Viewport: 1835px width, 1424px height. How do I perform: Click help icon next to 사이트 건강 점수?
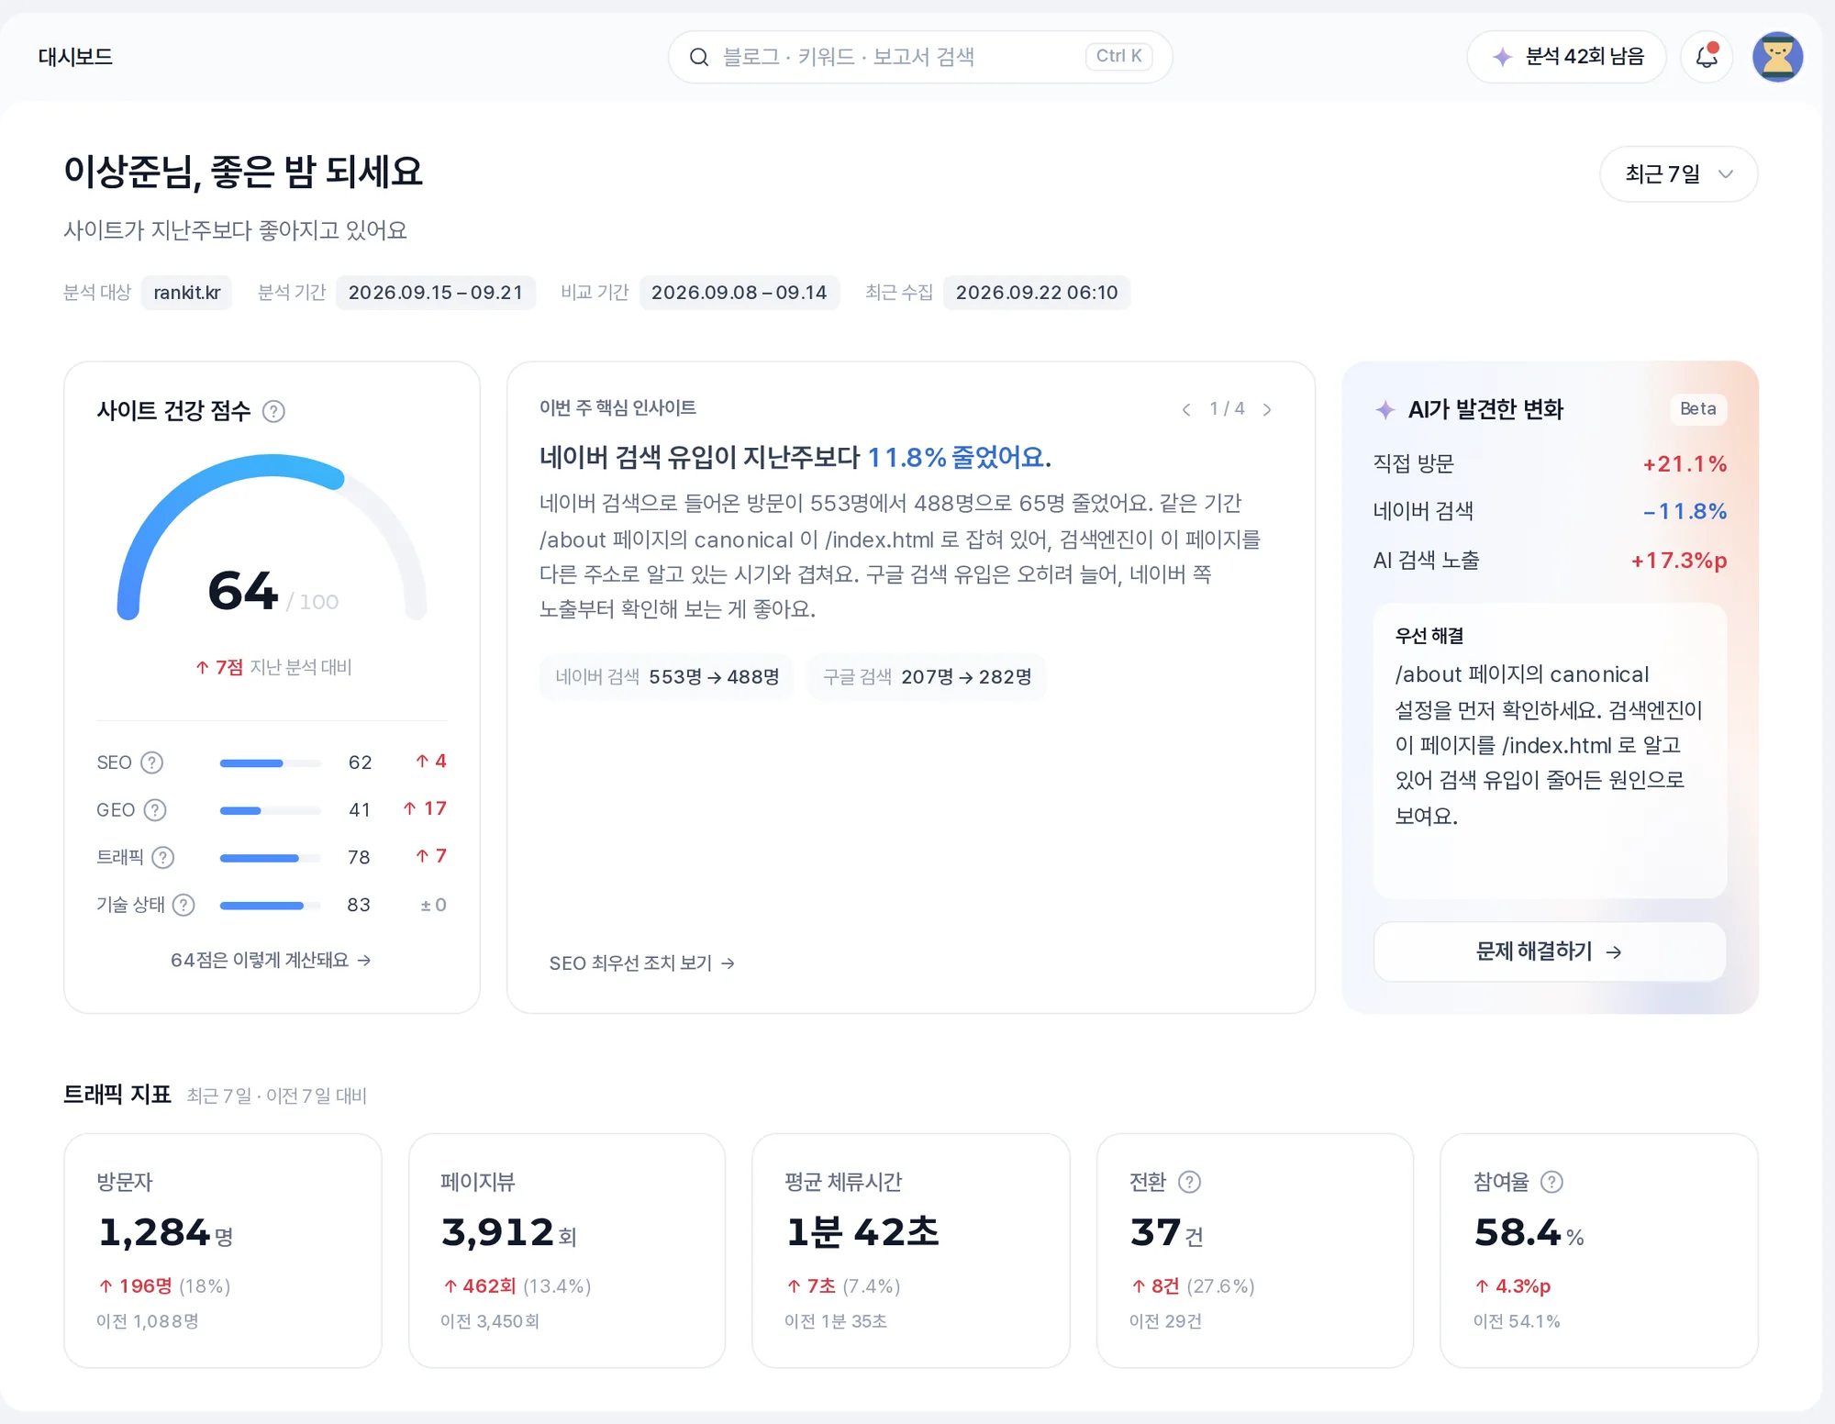click(x=273, y=411)
